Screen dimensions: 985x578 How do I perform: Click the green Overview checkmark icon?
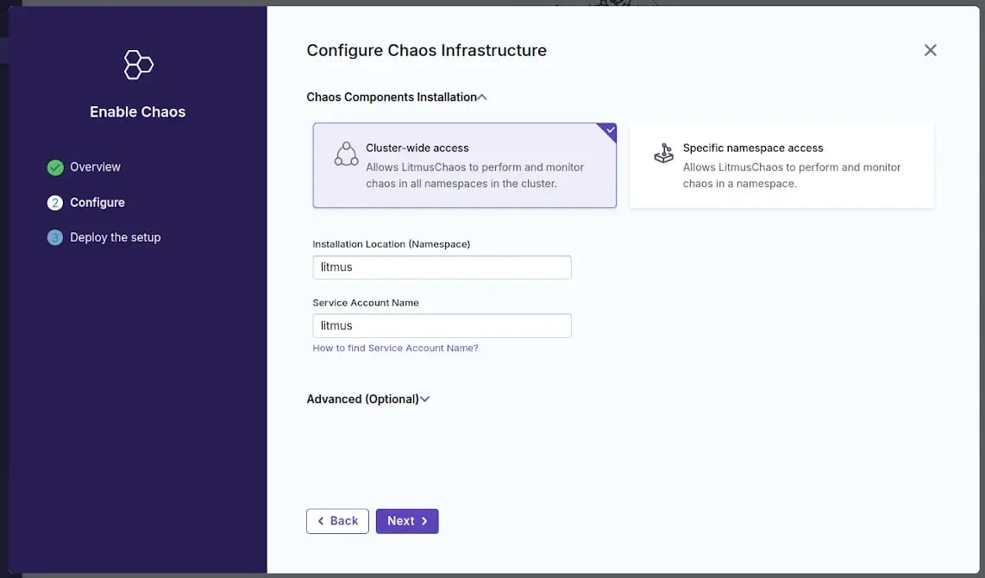[55, 167]
